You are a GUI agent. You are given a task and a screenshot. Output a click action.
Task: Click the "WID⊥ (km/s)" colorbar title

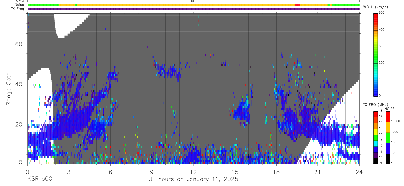[376, 6]
